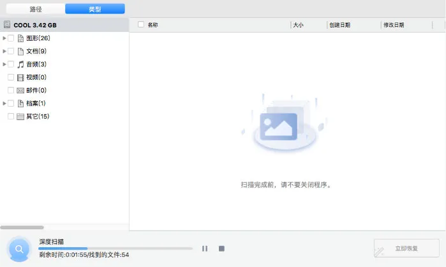The image size is (446, 267).
Task: Click the 视频 film strip icon
Action: 20,77
